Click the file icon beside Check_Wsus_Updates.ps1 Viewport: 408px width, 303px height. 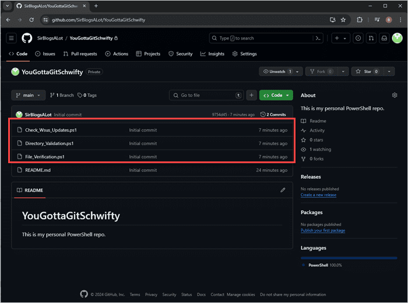coord(19,130)
